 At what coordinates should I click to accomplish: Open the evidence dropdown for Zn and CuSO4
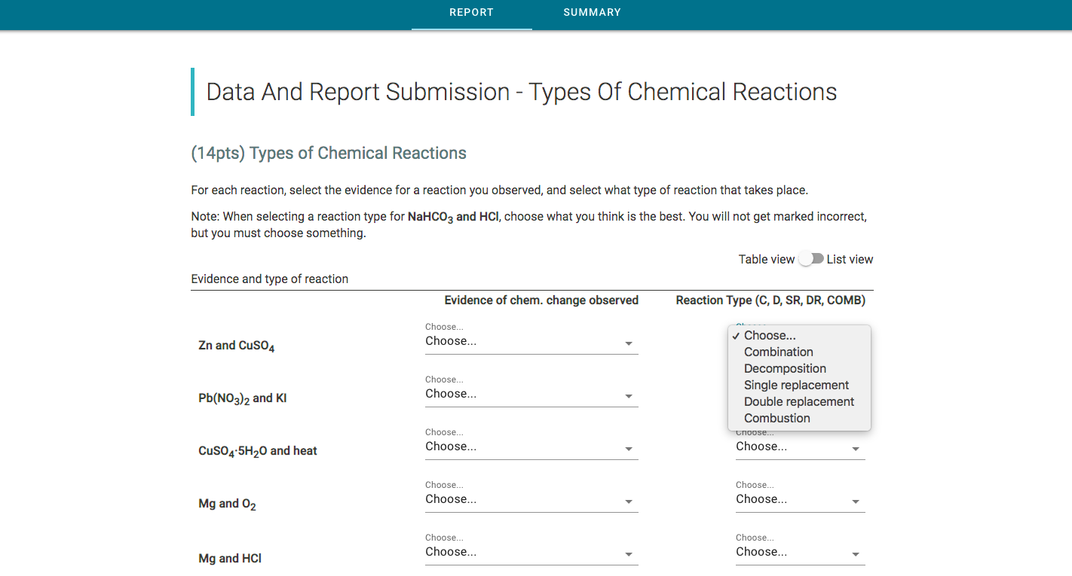tap(531, 341)
